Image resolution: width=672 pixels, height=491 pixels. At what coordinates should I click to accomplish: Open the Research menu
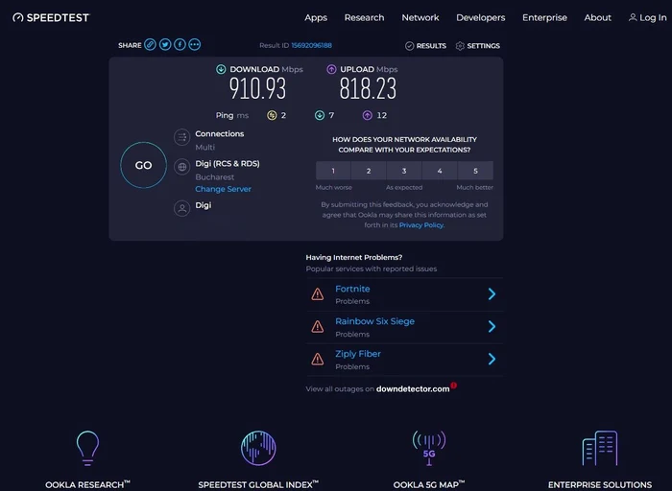click(364, 17)
